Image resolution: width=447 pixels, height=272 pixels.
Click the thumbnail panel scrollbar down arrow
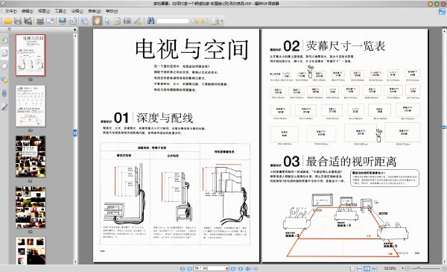75,262
